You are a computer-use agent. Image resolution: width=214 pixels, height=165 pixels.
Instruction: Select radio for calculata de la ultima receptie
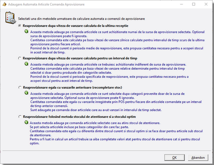[20, 26]
